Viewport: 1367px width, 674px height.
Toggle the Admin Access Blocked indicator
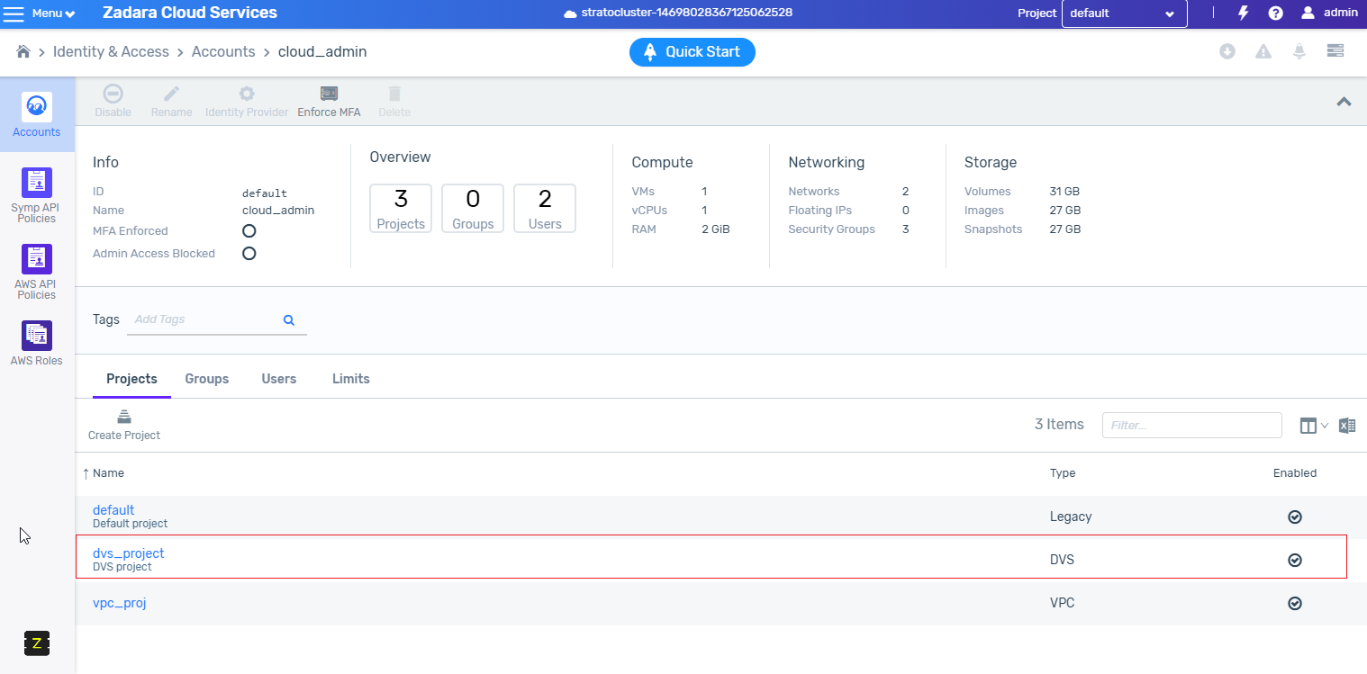[249, 254]
